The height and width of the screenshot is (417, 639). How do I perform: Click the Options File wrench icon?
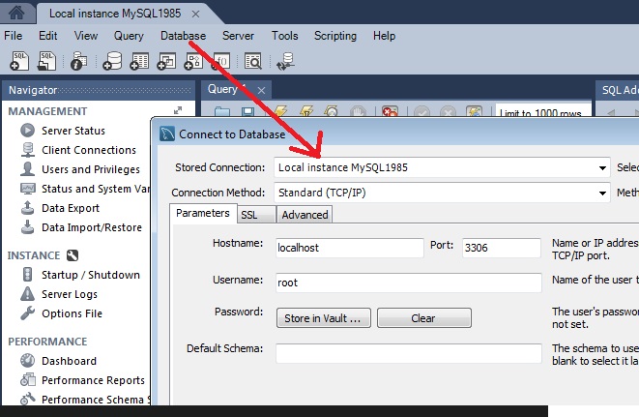tap(27, 313)
